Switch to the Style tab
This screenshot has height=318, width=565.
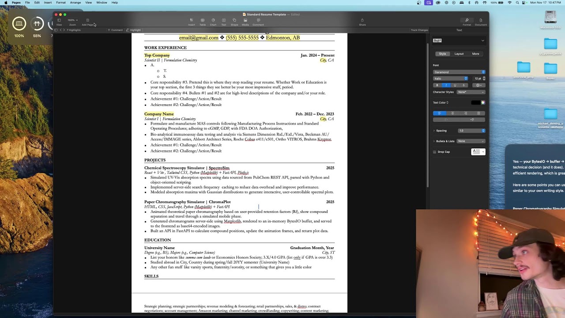tap(442, 54)
